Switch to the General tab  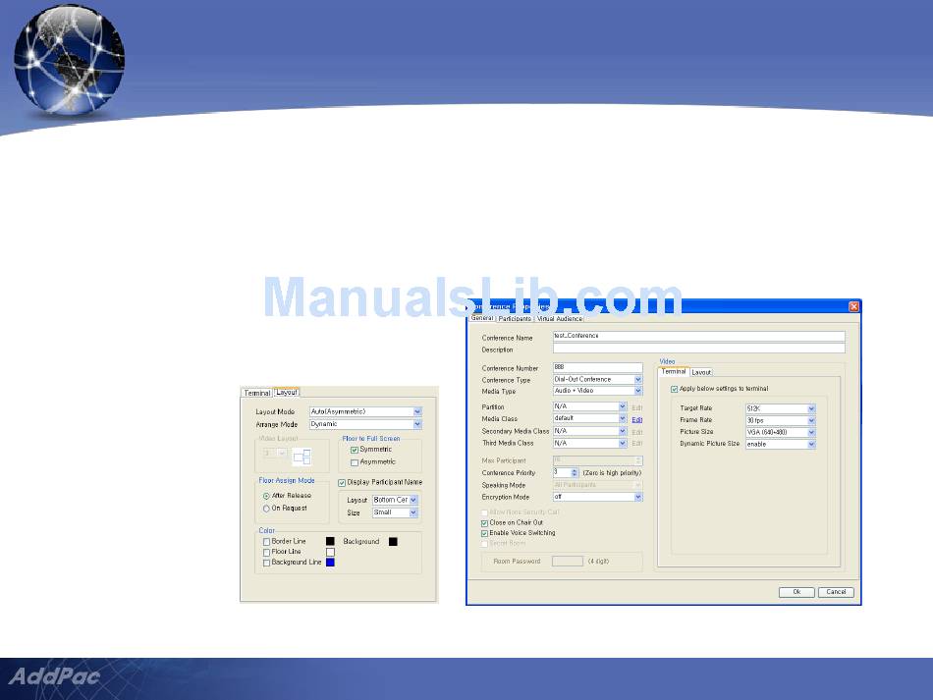482,318
